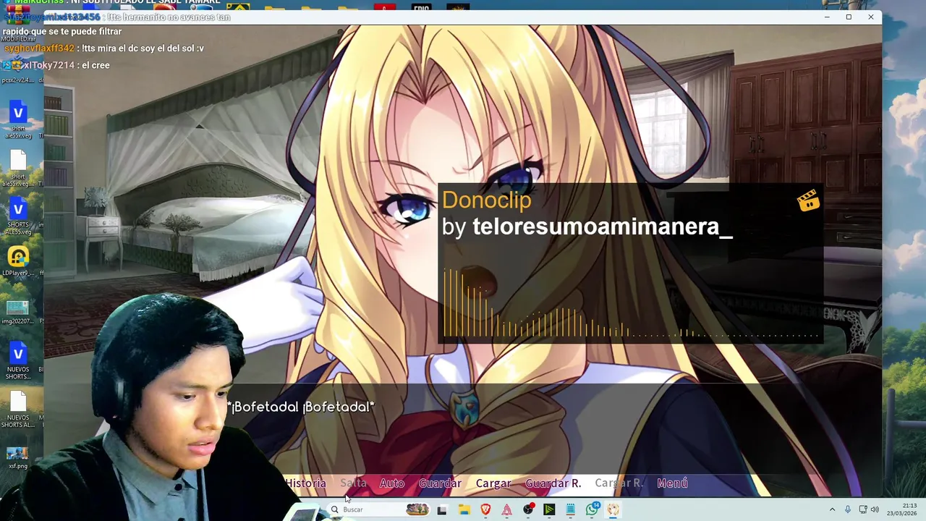
Task: Open img202207 image file on desktop
Action: 17,313
